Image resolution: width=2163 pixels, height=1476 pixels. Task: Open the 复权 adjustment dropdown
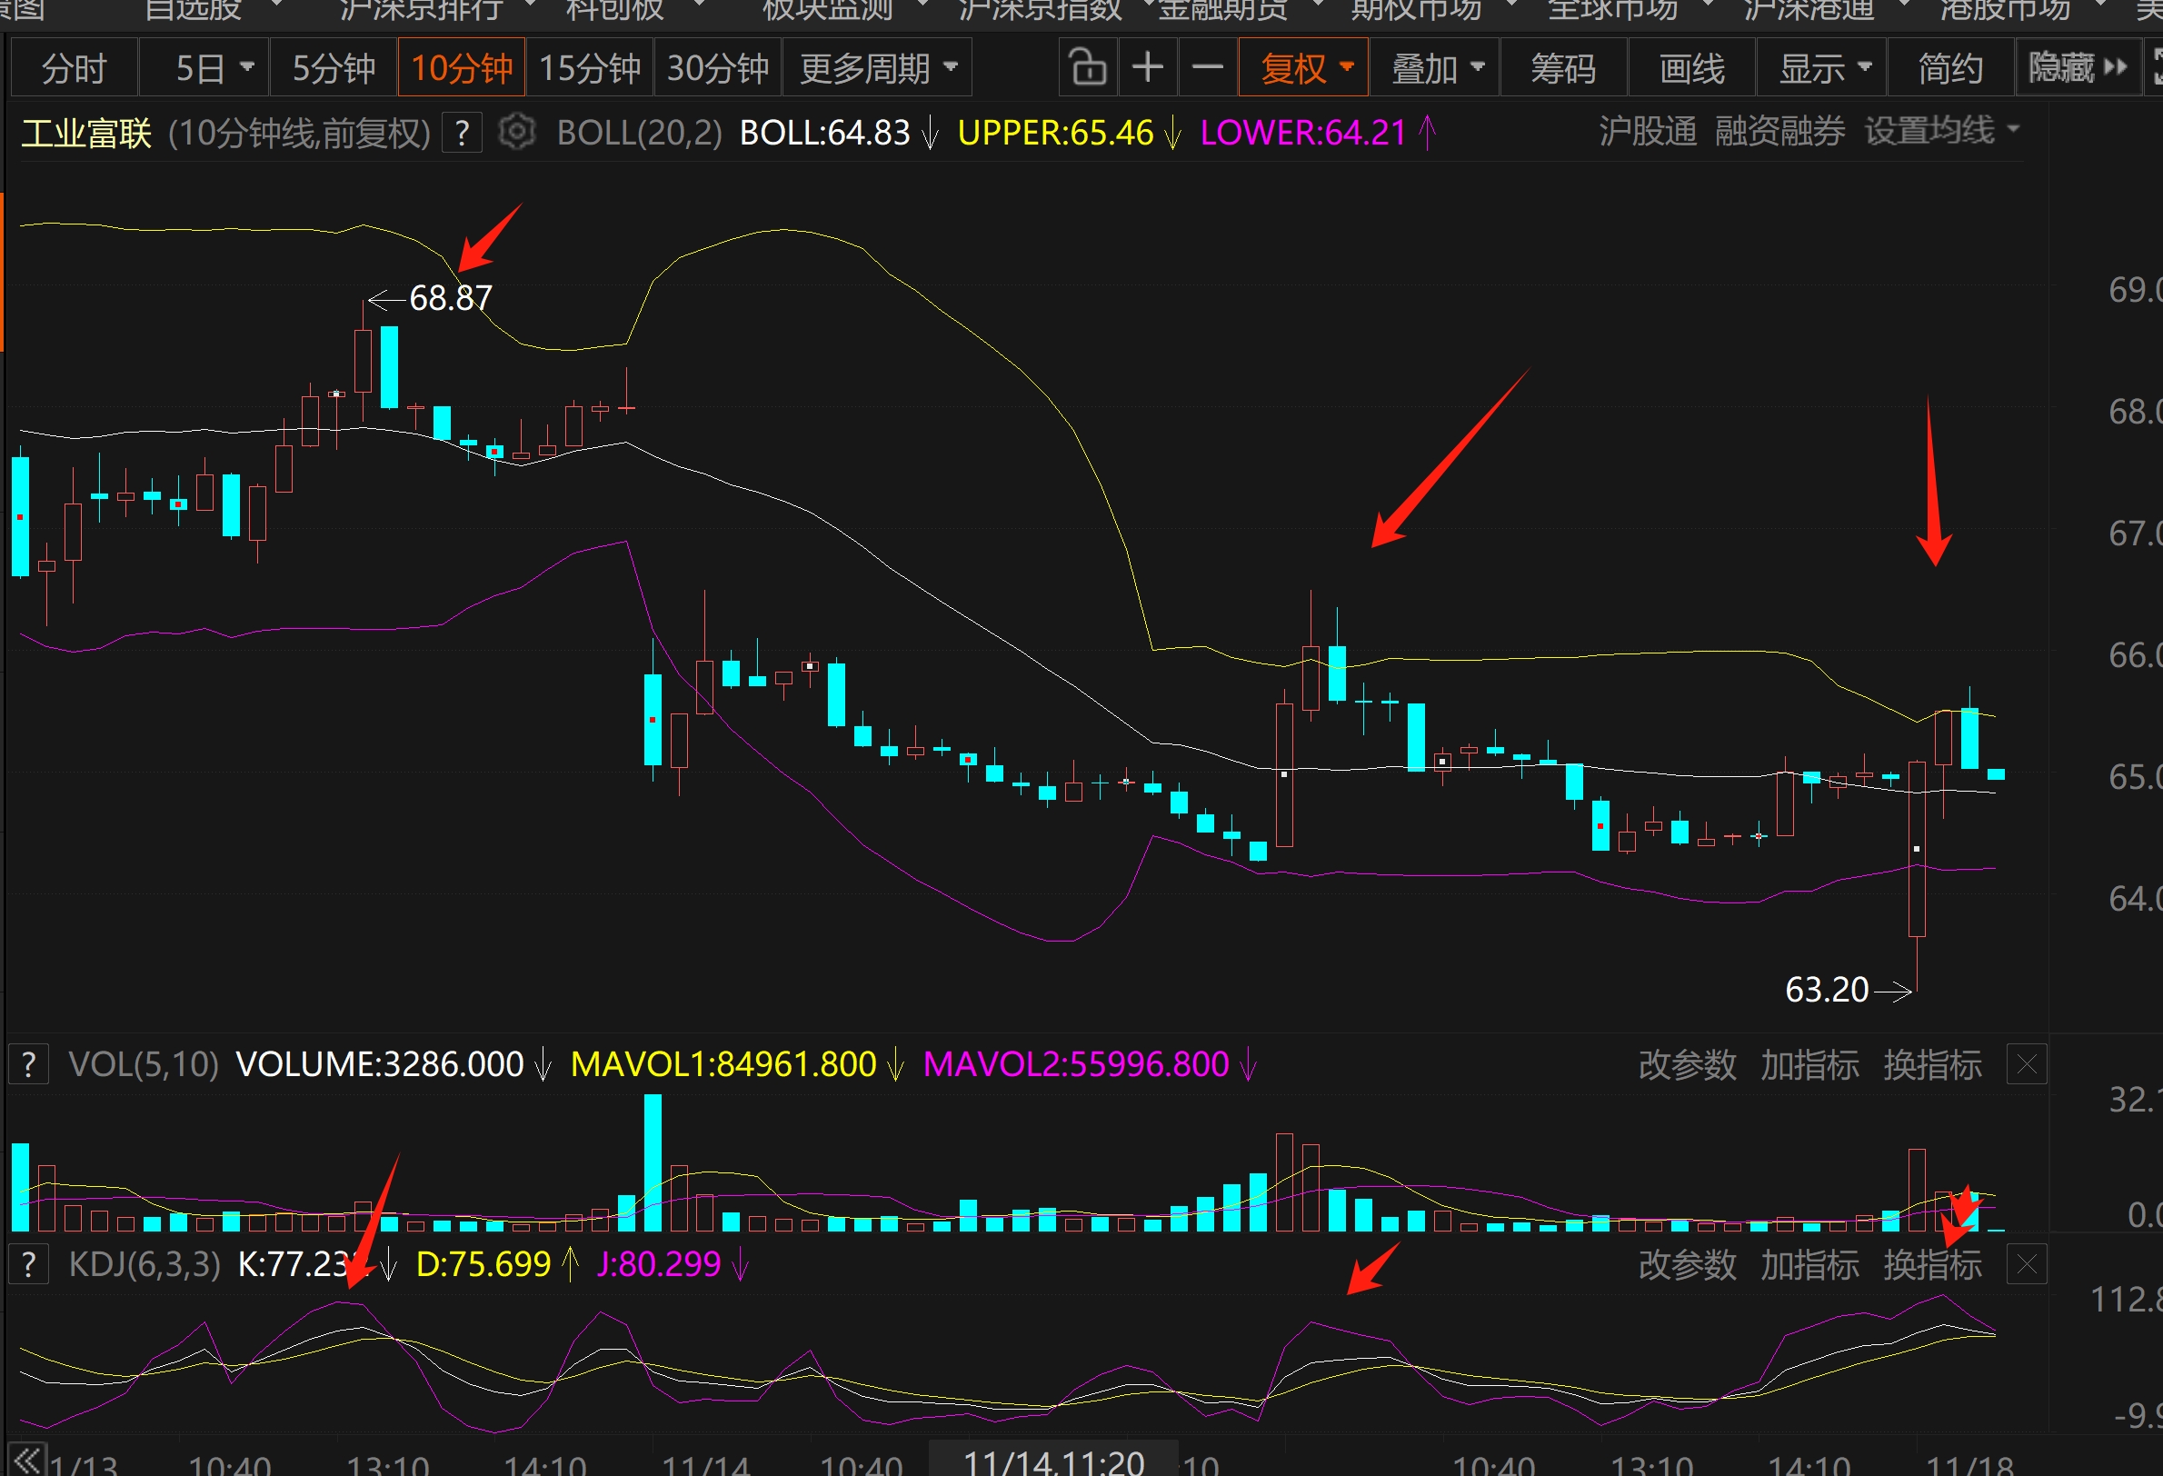click(x=1304, y=68)
